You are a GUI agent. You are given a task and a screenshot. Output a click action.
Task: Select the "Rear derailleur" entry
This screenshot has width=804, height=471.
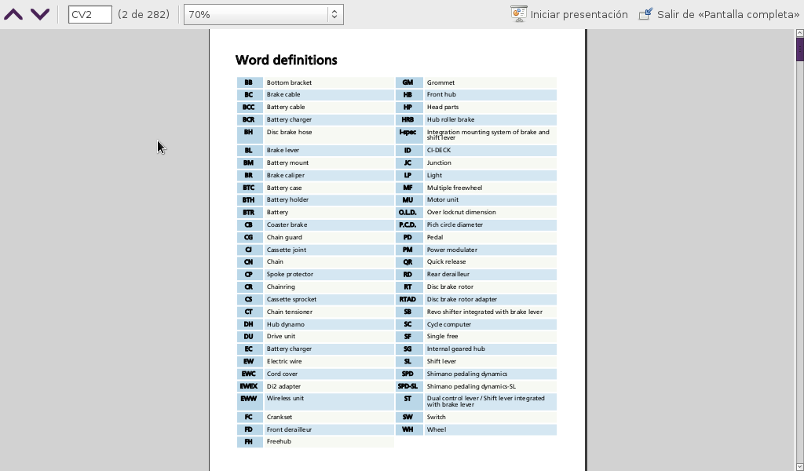click(448, 274)
